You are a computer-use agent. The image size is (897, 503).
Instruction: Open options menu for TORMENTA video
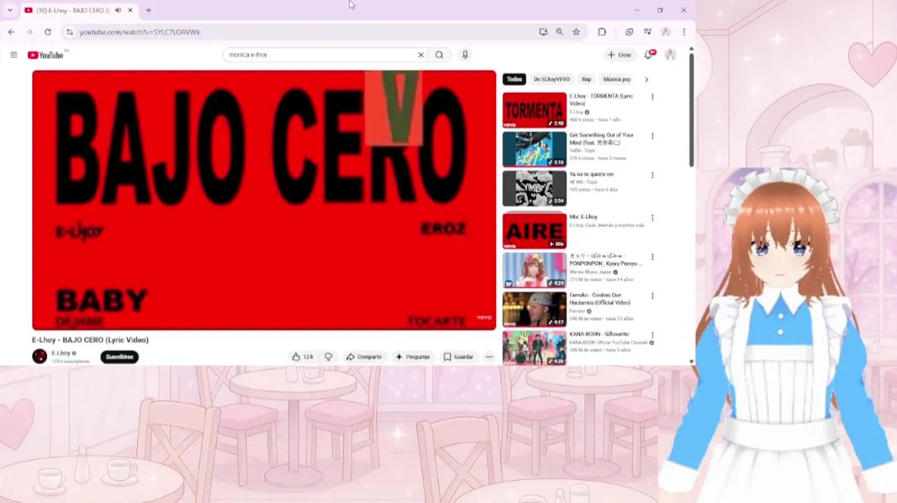tap(652, 97)
